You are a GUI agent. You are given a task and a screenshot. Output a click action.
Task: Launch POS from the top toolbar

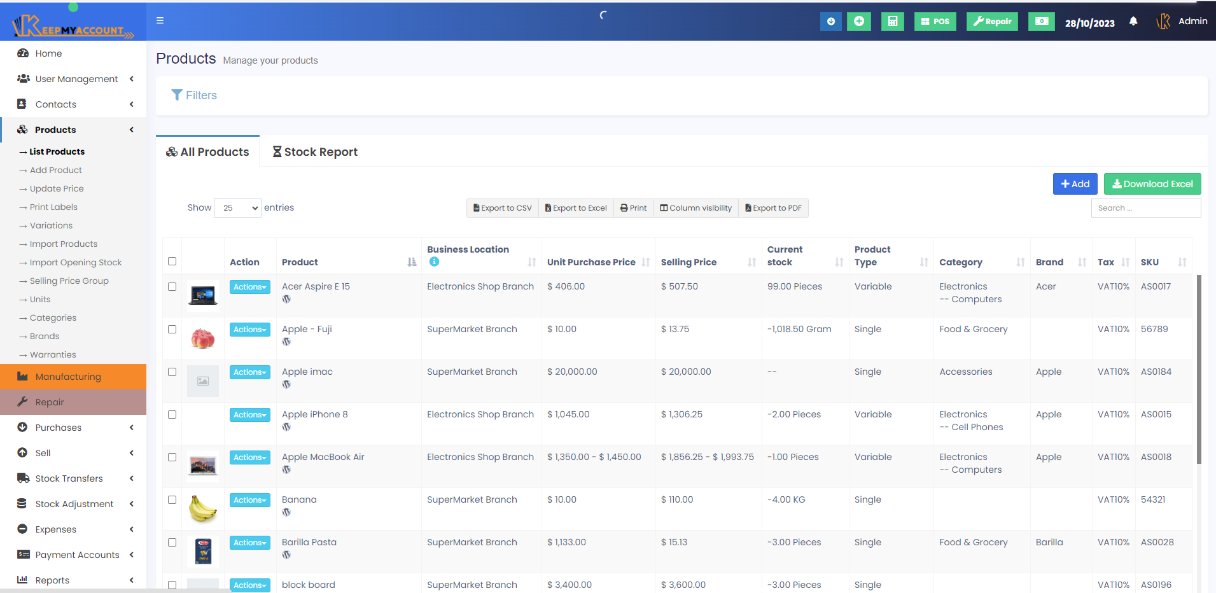click(935, 21)
